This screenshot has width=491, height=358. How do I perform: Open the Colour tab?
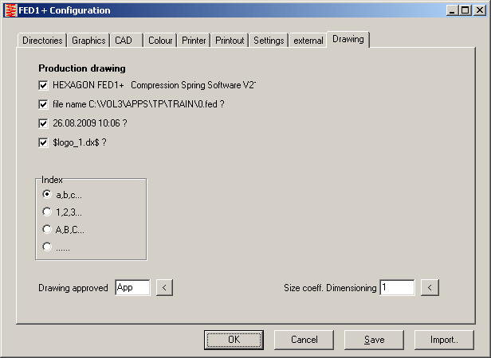pos(160,41)
